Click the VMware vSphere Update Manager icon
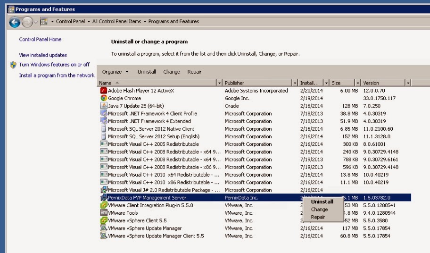This screenshot has width=430, height=253. point(103,228)
